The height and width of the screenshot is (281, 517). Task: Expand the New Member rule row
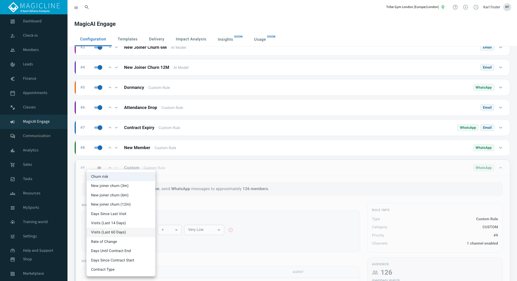pyautogui.click(x=501, y=148)
